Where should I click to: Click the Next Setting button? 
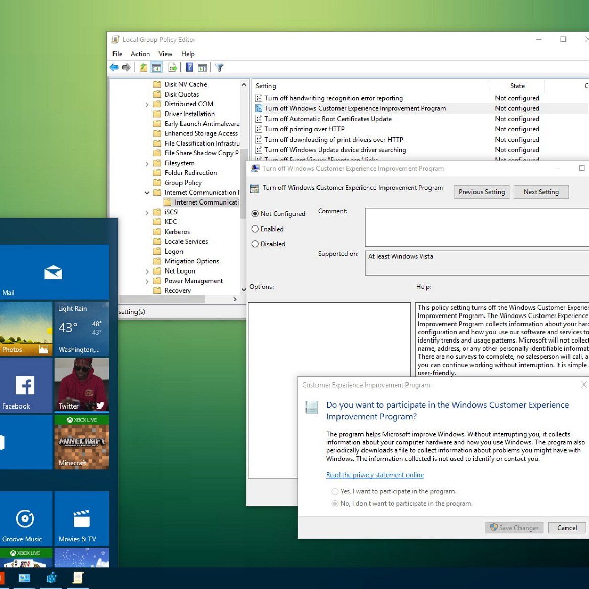541,192
